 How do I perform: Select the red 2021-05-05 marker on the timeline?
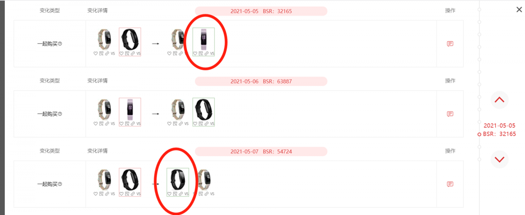tap(479, 134)
